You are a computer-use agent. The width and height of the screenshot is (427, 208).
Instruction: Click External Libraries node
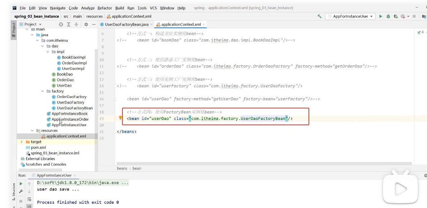point(38,159)
